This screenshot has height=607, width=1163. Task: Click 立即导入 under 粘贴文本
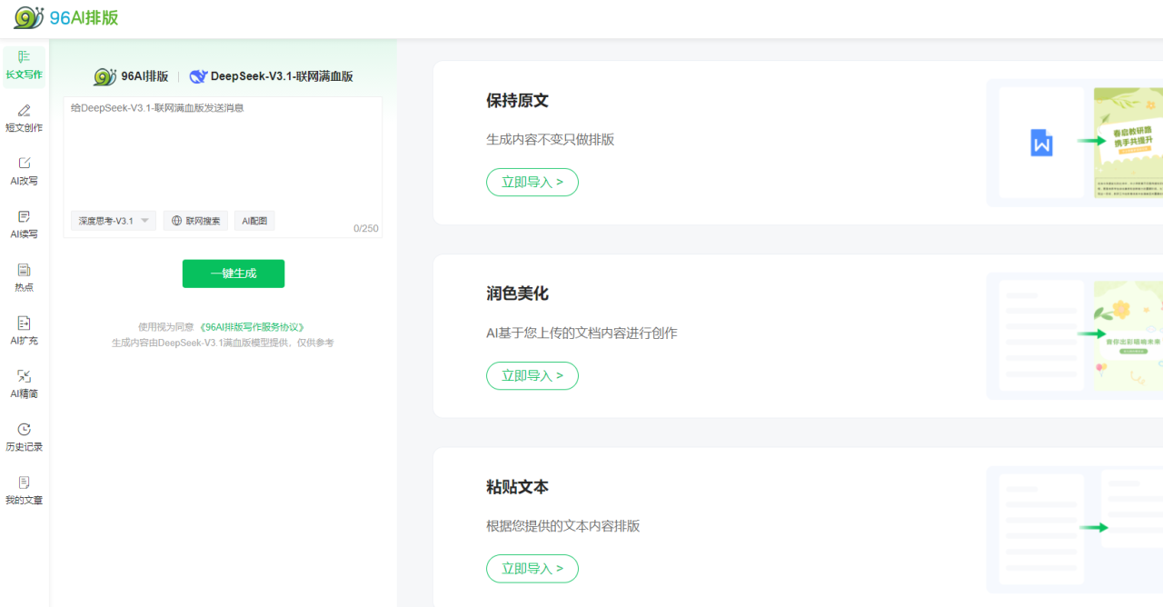[532, 569]
